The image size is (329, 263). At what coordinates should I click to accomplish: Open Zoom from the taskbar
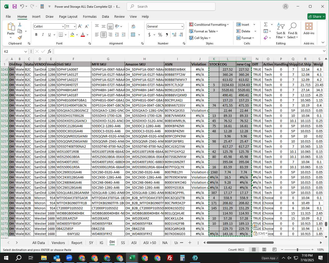pyautogui.click(x=69, y=258)
